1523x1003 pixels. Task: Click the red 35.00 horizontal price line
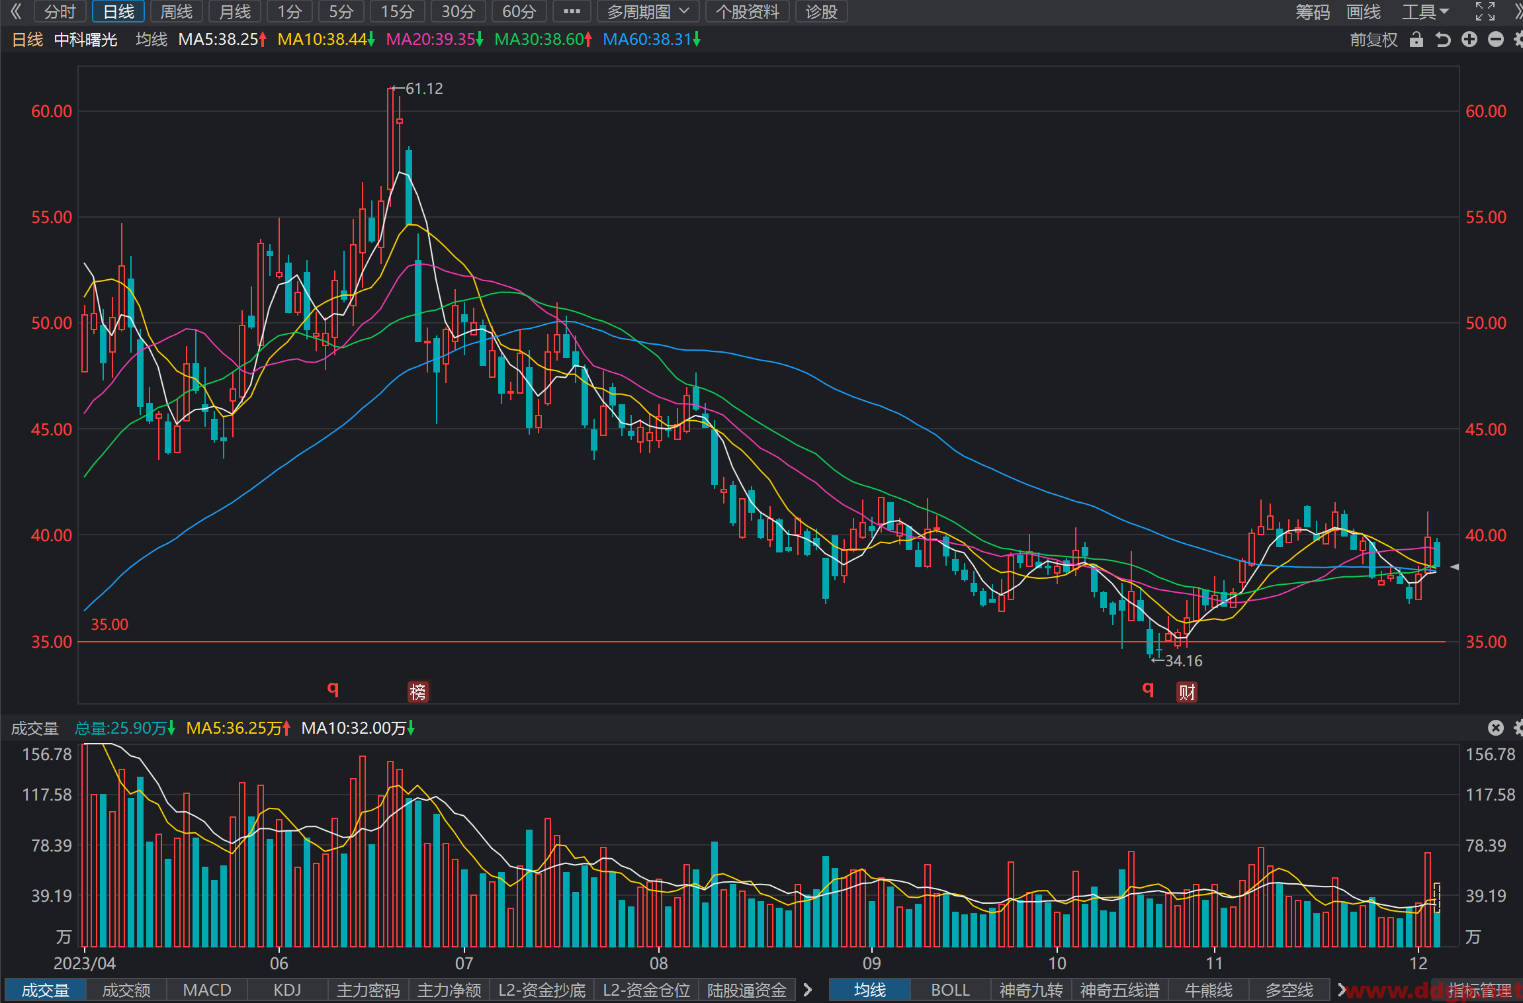point(761,642)
